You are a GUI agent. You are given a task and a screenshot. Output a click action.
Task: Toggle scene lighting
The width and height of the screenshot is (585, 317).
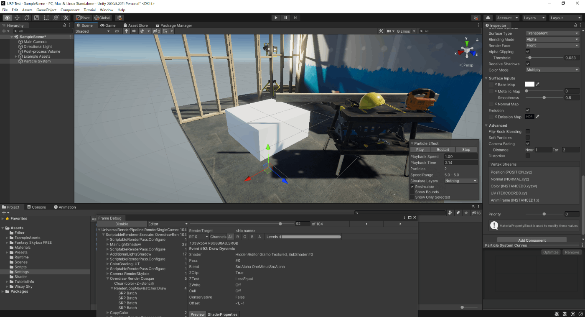click(126, 31)
